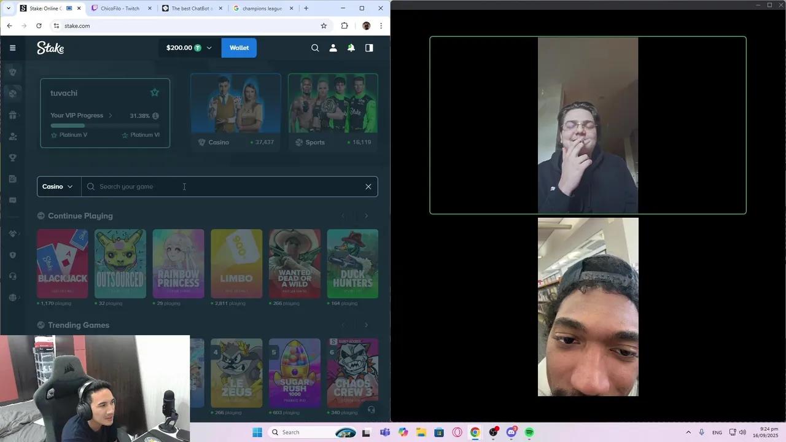Open Opera browser from taskbar

457,432
